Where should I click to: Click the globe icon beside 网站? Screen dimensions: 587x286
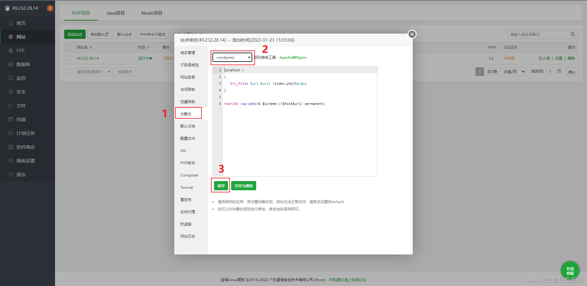point(11,37)
